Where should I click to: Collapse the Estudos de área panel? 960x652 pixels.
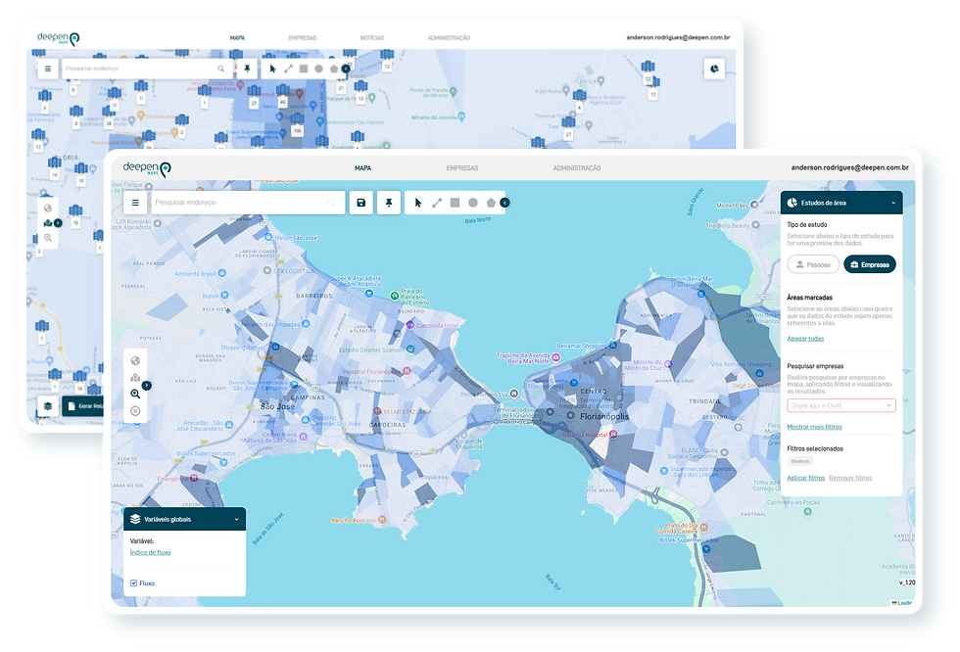point(893,203)
